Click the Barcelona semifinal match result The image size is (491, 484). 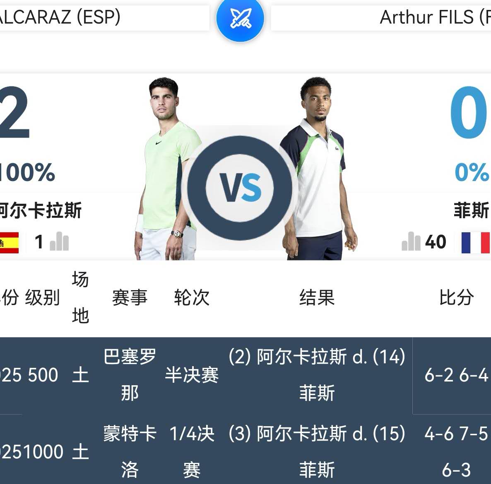click(317, 374)
